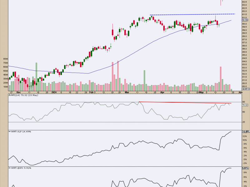Click the 16 date label in January
250x187 pixels.
point(70,92)
